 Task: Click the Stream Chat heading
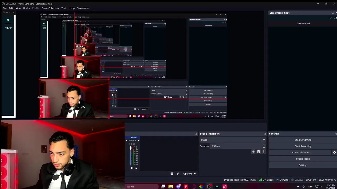tap(303, 23)
